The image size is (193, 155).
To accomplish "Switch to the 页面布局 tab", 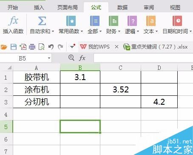I will click(x=68, y=7).
